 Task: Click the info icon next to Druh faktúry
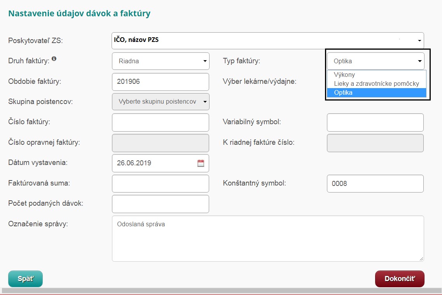point(54,59)
